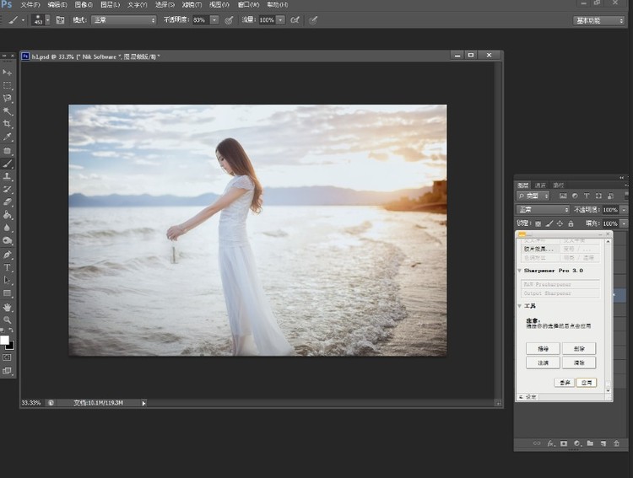Viewport: 633px width, 478px height.
Task: Click the 放弃 discard button
Action: point(565,383)
